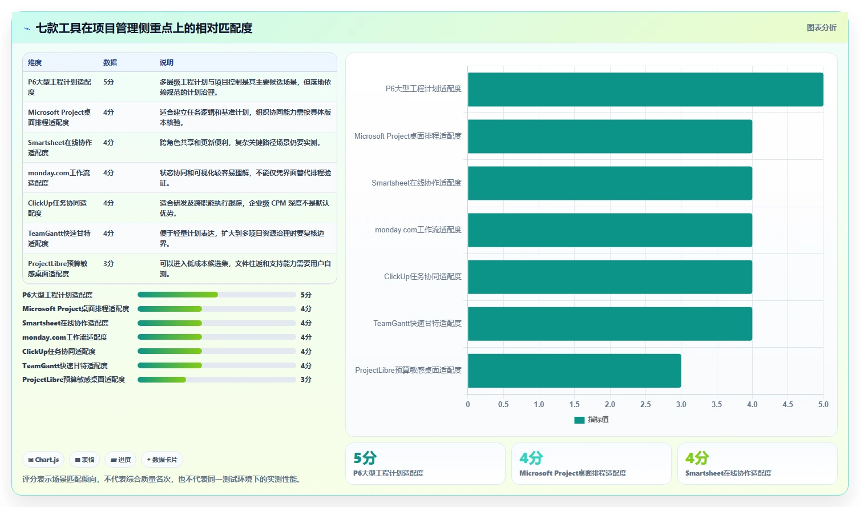
Task: Click the 表格 tag chip
Action: [84, 460]
